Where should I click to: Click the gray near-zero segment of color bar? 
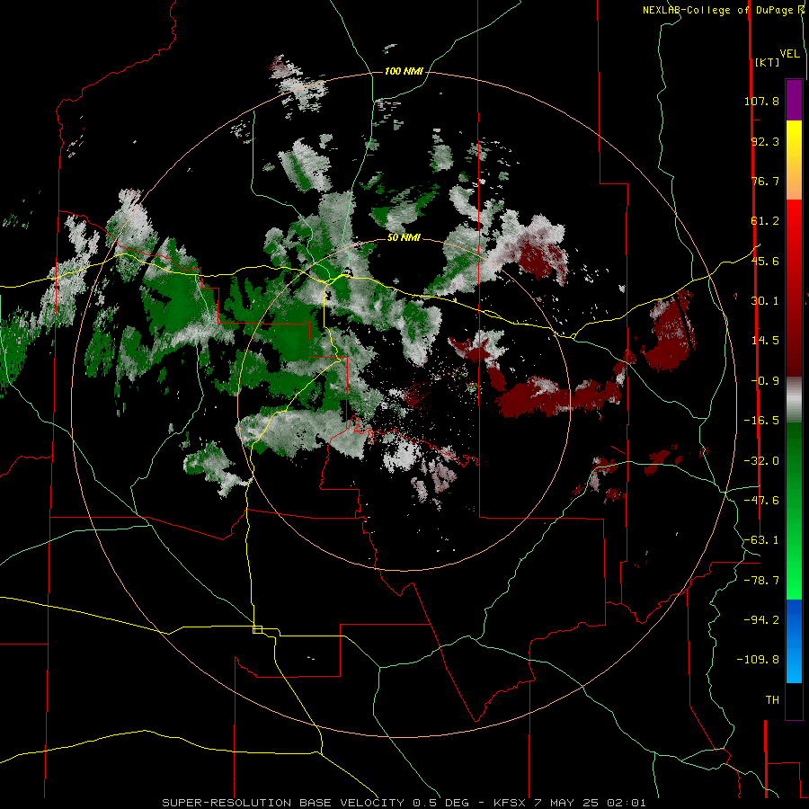794,400
